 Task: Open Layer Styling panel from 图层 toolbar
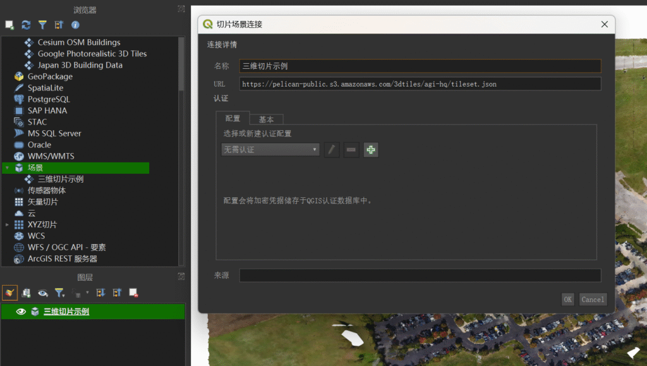coord(9,293)
